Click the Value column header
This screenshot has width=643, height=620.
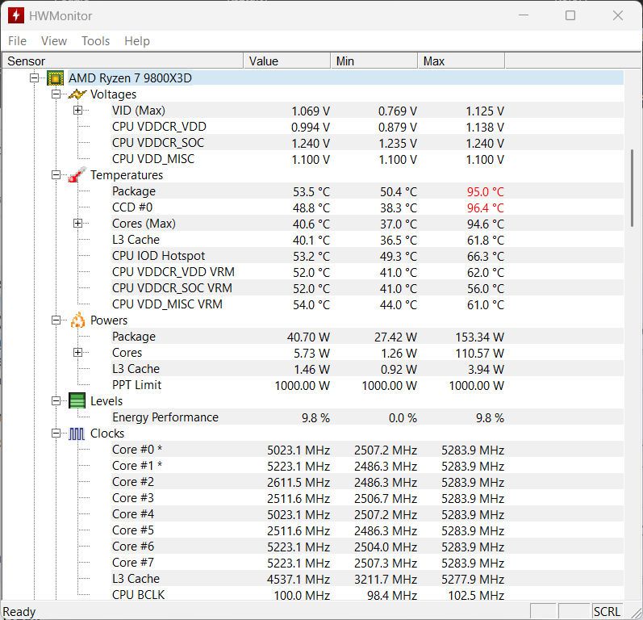[x=286, y=61]
